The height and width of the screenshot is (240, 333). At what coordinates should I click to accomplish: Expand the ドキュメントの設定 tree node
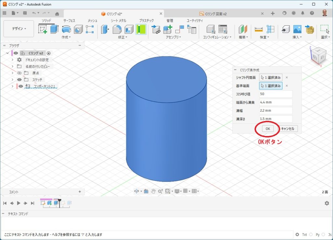pos(12,60)
